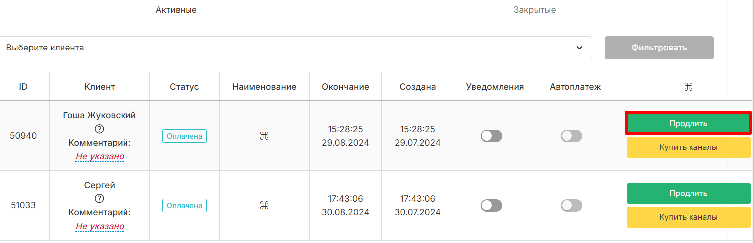Click Продлить for Гоша Жуковский
The image size is (754, 243).
[x=688, y=123]
